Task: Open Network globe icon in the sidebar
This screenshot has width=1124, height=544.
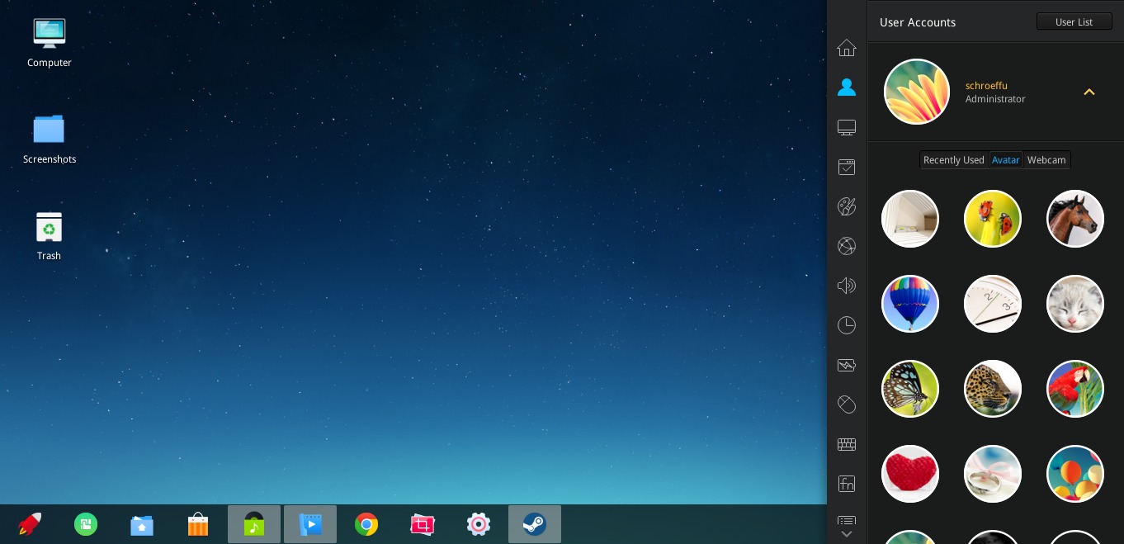Action: click(x=847, y=246)
